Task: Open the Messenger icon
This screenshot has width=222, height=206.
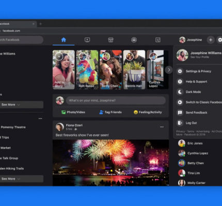Action: point(219,40)
